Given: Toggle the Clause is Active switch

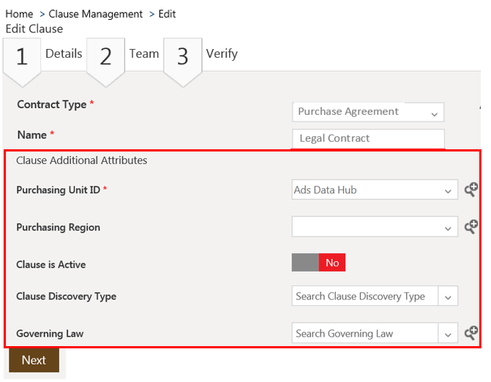Looking at the screenshot, I should (x=318, y=263).
